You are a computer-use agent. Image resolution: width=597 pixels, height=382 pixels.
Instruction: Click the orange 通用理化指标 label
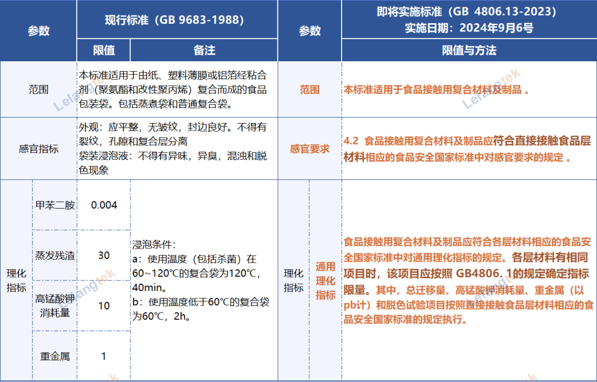pos(326,281)
